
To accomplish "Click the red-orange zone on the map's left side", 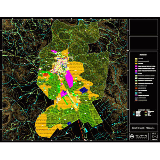I will point(46,75).
